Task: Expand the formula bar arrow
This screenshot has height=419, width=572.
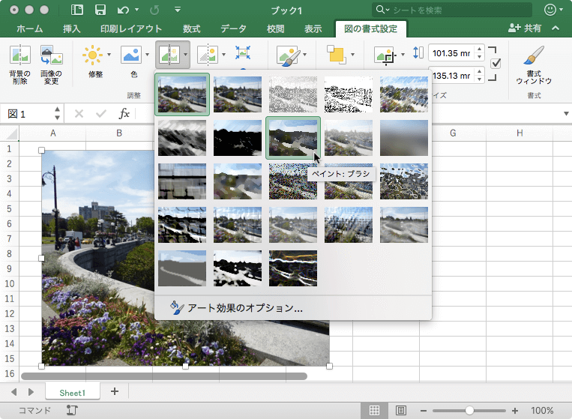Action: click(x=566, y=114)
